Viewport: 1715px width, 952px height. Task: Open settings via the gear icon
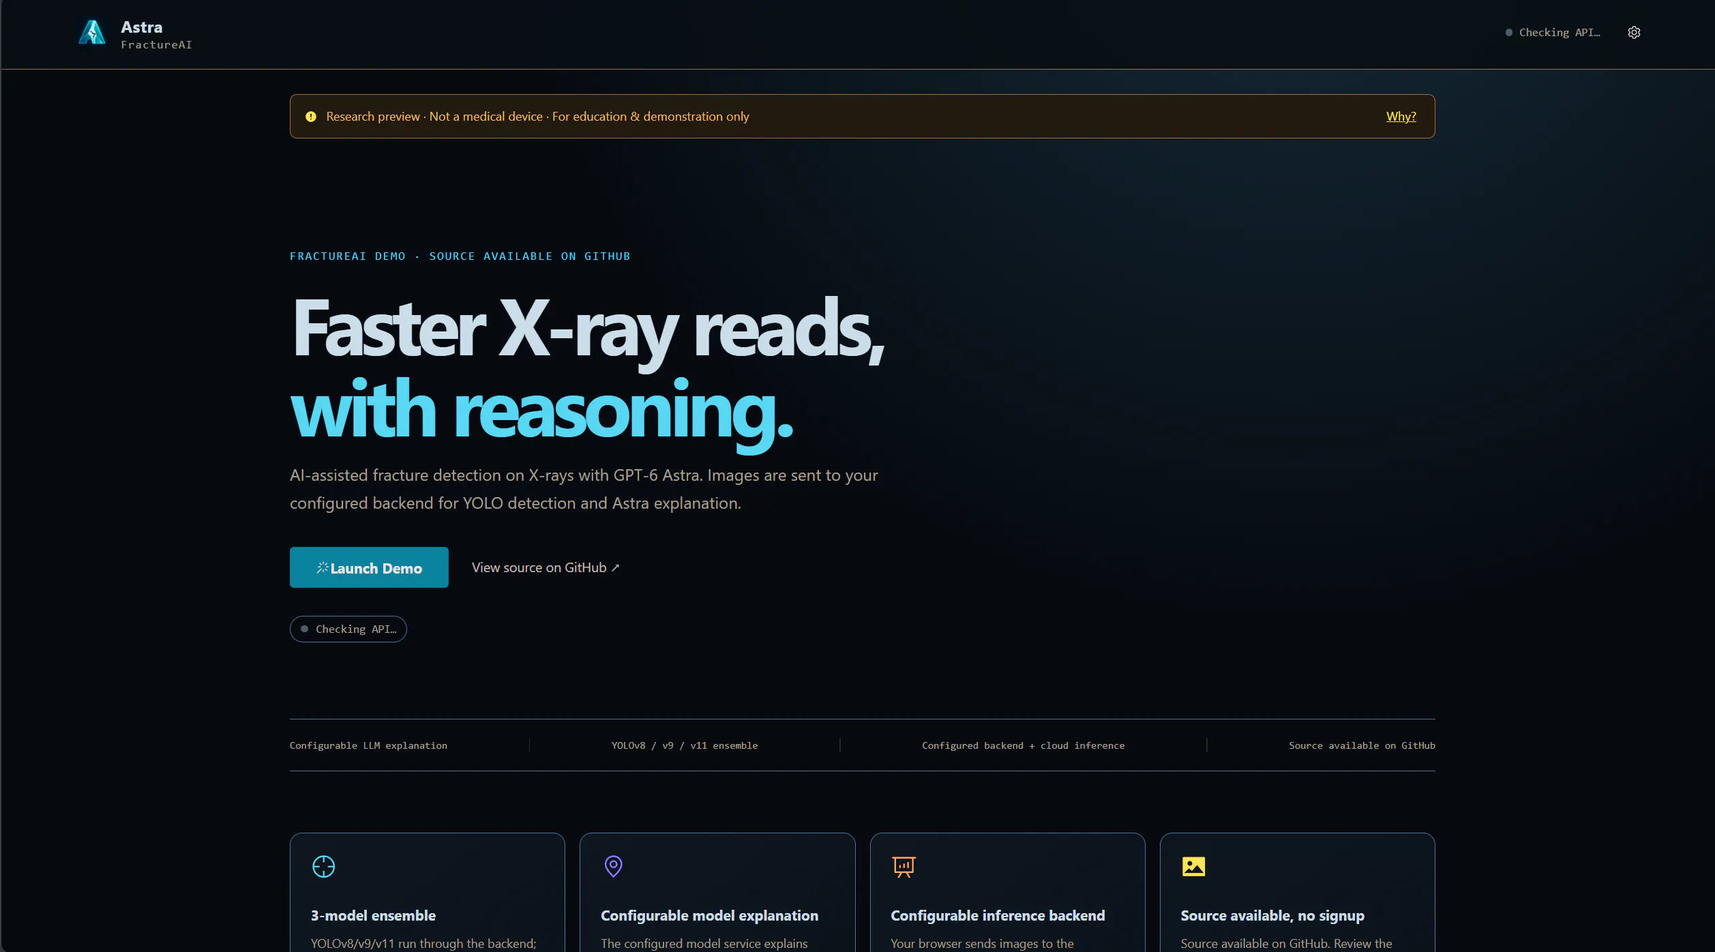coord(1634,33)
